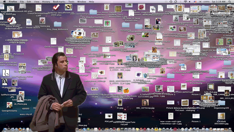Open the TurboTax Deluxe 2009 alias icon

click(56, 7)
